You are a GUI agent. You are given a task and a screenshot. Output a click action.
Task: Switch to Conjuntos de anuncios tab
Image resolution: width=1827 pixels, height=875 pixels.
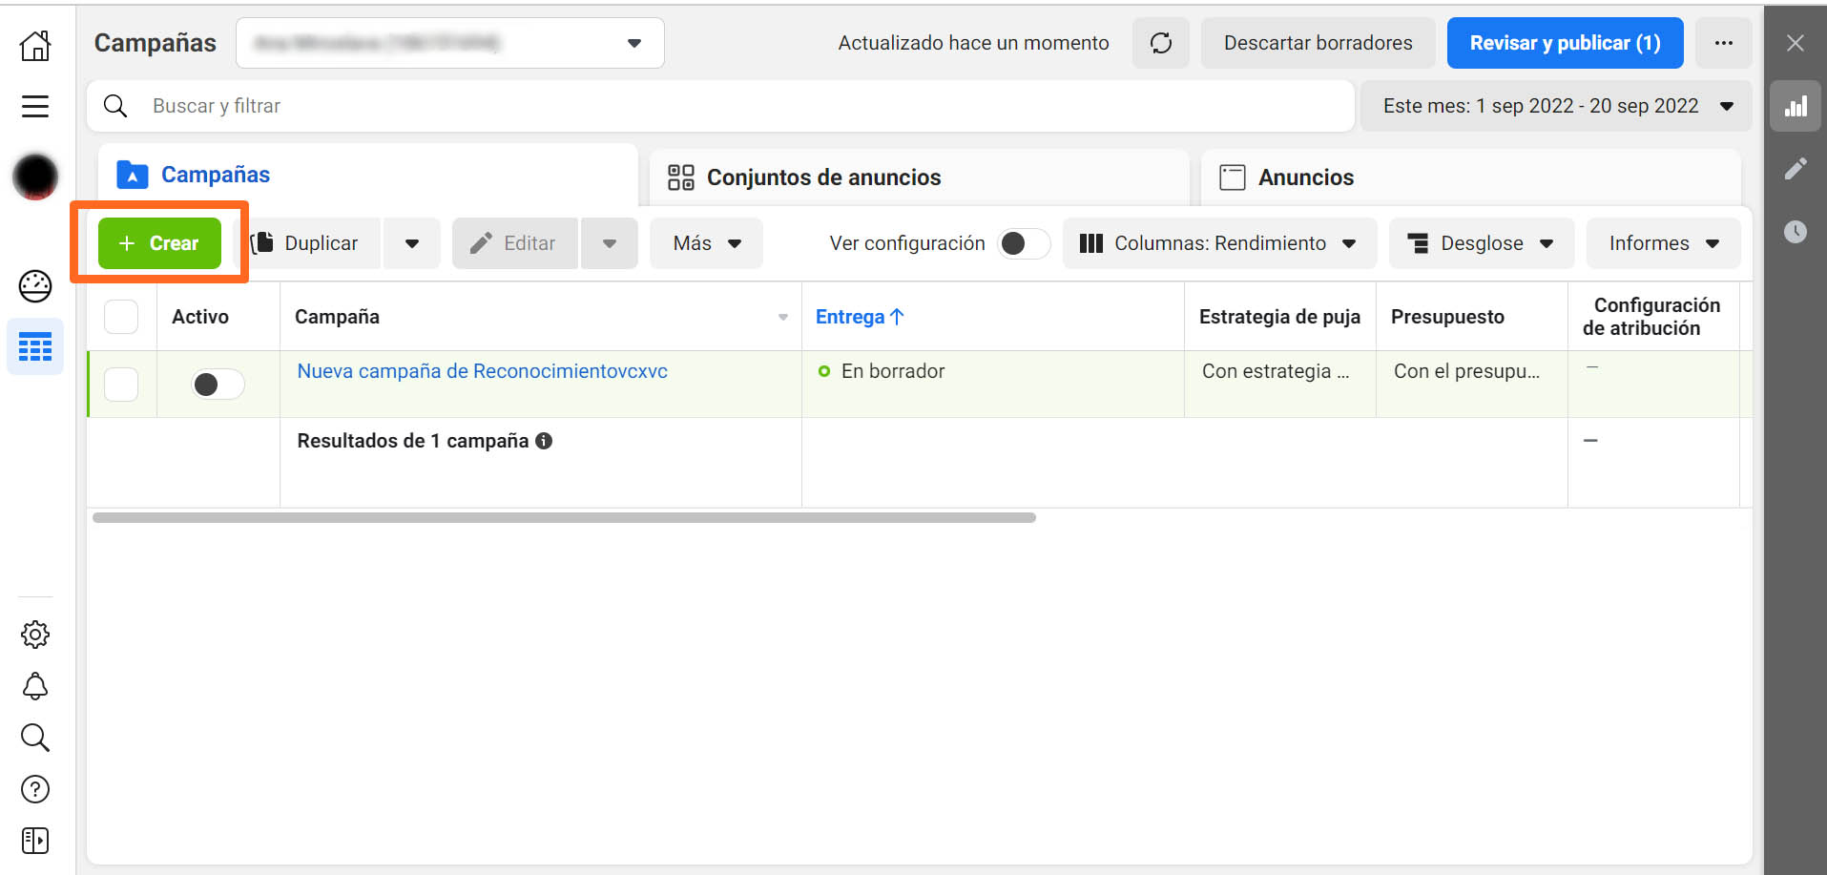pos(822,177)
